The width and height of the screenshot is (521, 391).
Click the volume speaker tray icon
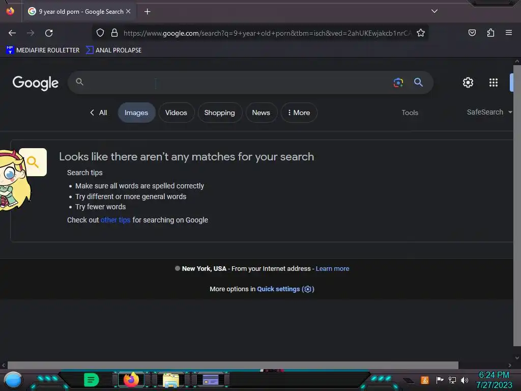coord(464,380)
